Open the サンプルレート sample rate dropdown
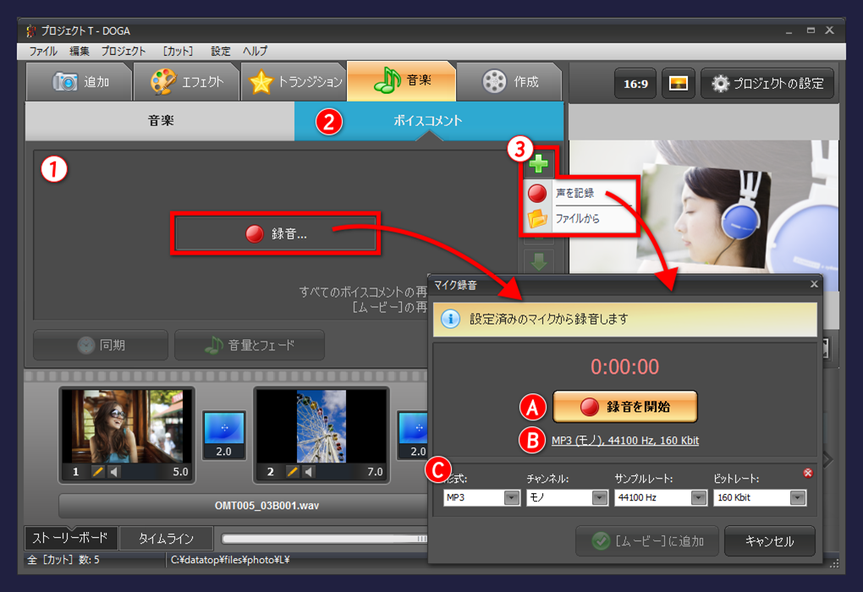 point(700,497)
